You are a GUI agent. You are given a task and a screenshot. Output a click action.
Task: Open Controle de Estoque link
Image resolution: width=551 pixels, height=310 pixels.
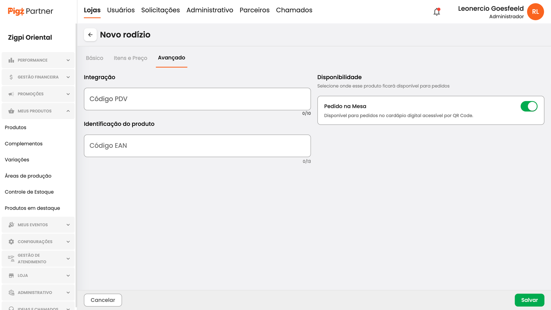point(29,192)
